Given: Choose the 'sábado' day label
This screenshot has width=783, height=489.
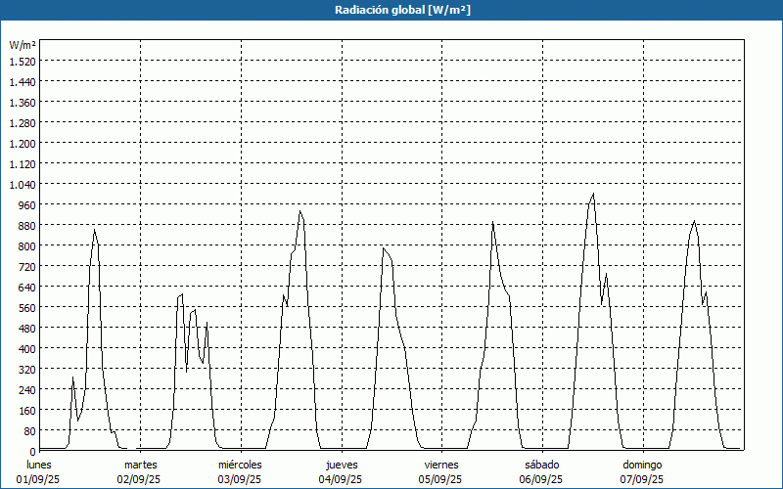Looking at the screenshot, I should (x=541, y=465).
